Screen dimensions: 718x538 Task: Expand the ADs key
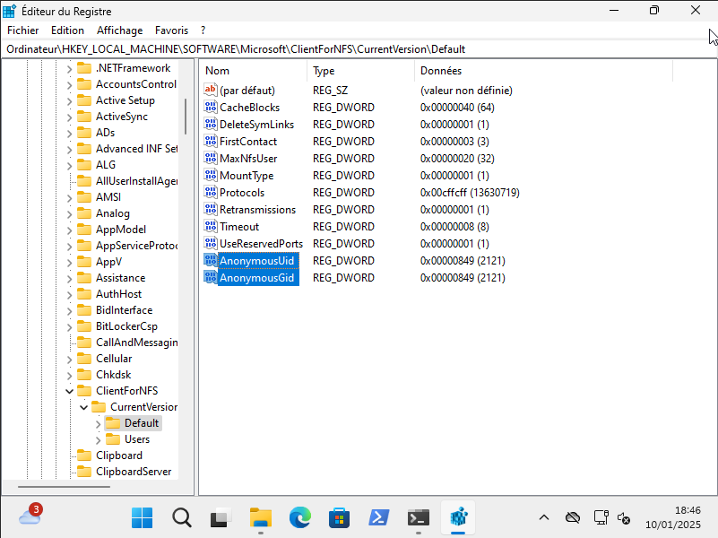pos(69,134)
